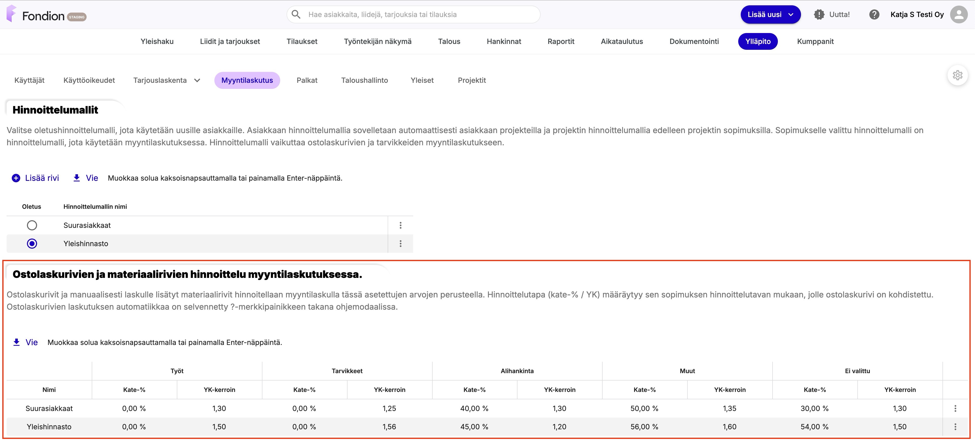Select Suurasiakkaat as default pricing model

(x=32, y=225)
